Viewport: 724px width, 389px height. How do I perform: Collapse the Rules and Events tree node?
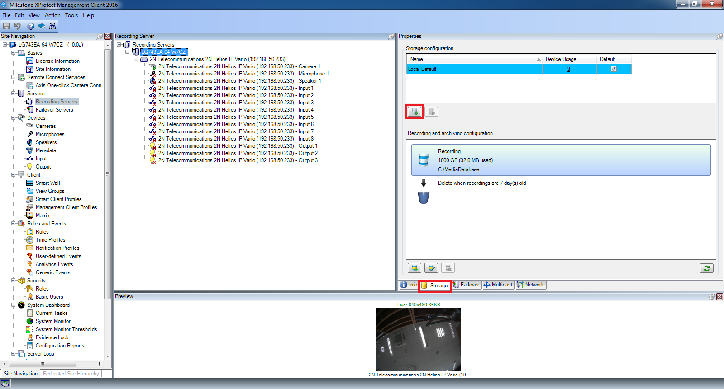point(14,224)
